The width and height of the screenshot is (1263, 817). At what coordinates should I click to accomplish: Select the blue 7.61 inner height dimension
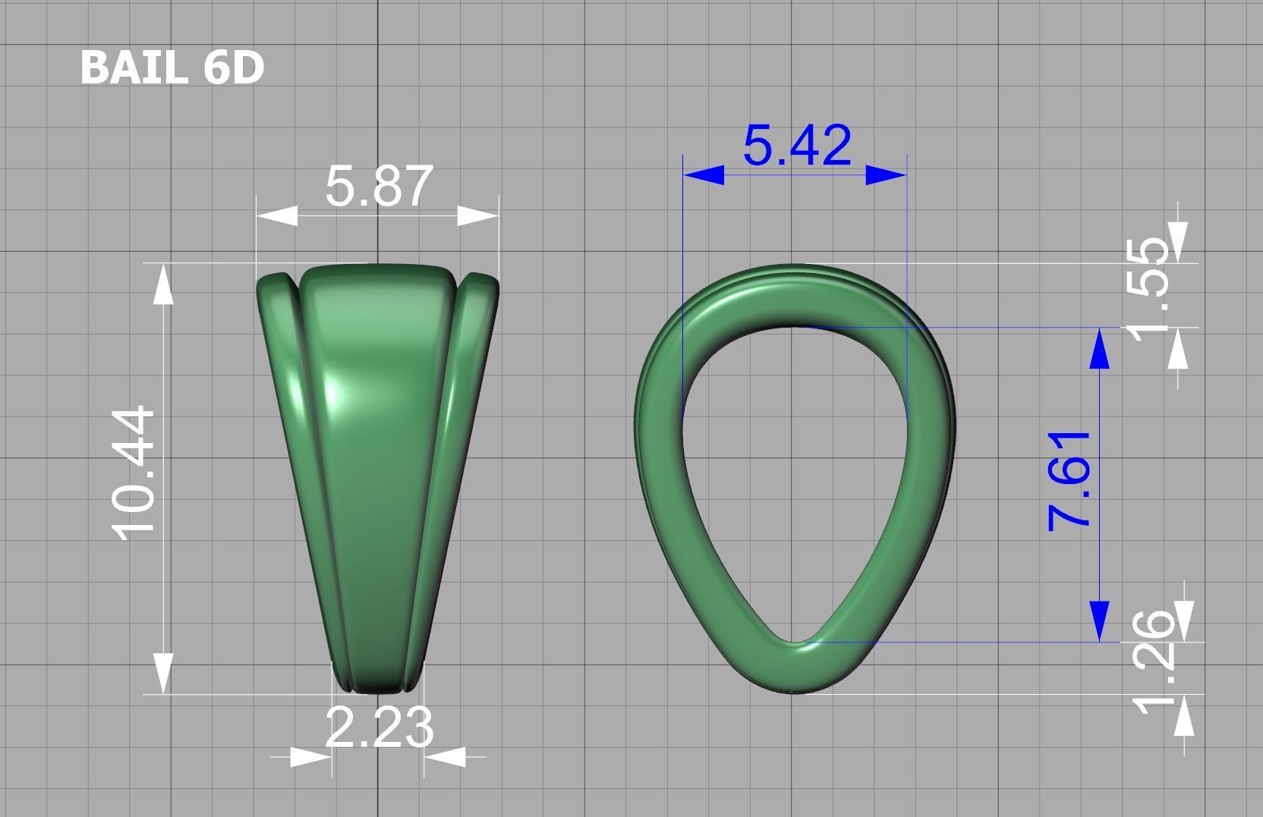click(x=1069, y=481)
